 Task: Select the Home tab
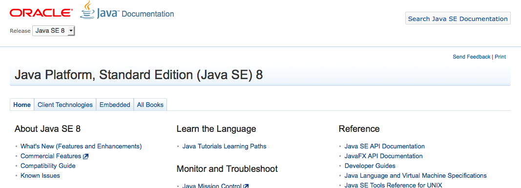coord(22,104)
